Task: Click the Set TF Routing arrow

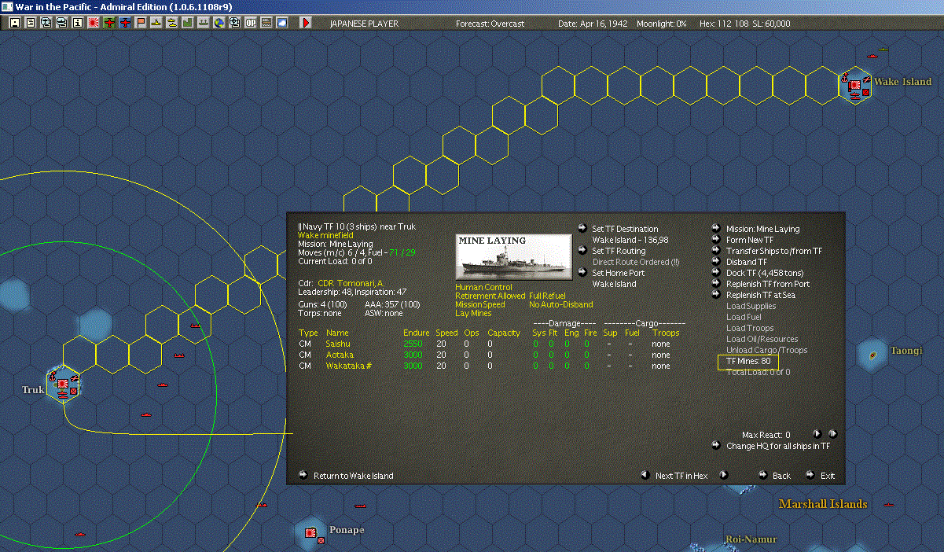Action: [x=582, y=251]
